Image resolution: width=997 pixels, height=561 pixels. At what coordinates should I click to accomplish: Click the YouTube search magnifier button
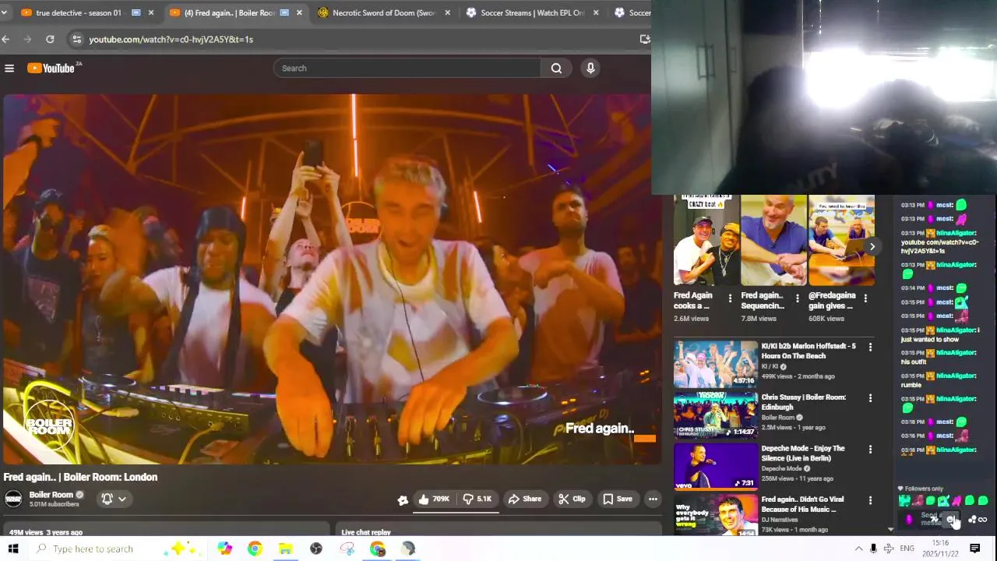556,69
